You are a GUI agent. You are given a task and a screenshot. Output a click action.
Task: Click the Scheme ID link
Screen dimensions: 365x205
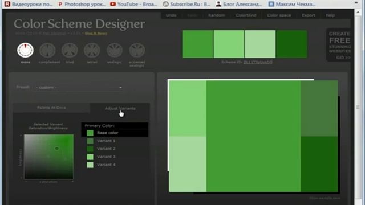[258, 62]
